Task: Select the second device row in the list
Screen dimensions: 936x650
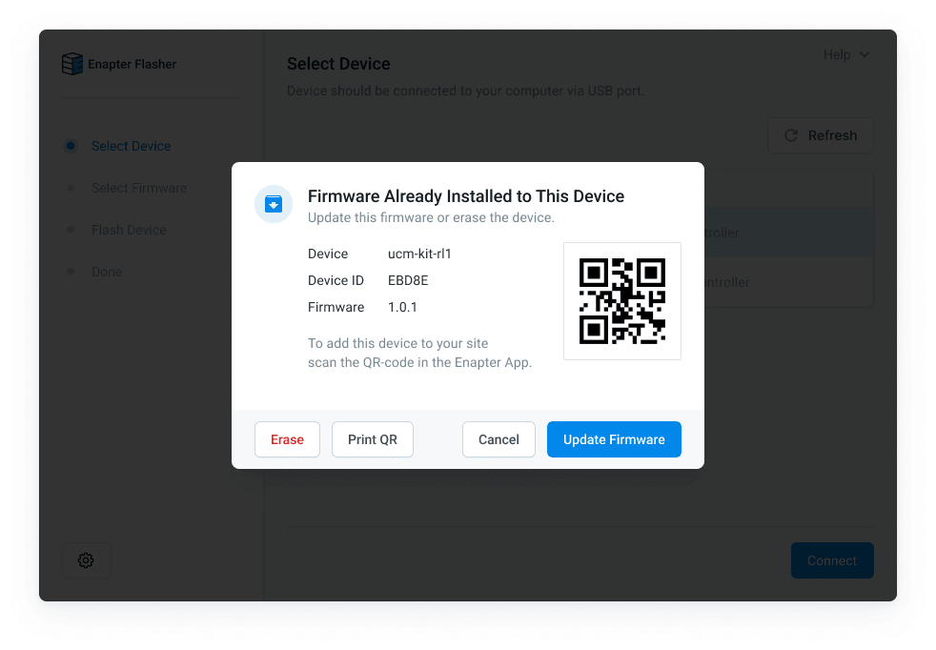Action: click(x=789, y=282)
